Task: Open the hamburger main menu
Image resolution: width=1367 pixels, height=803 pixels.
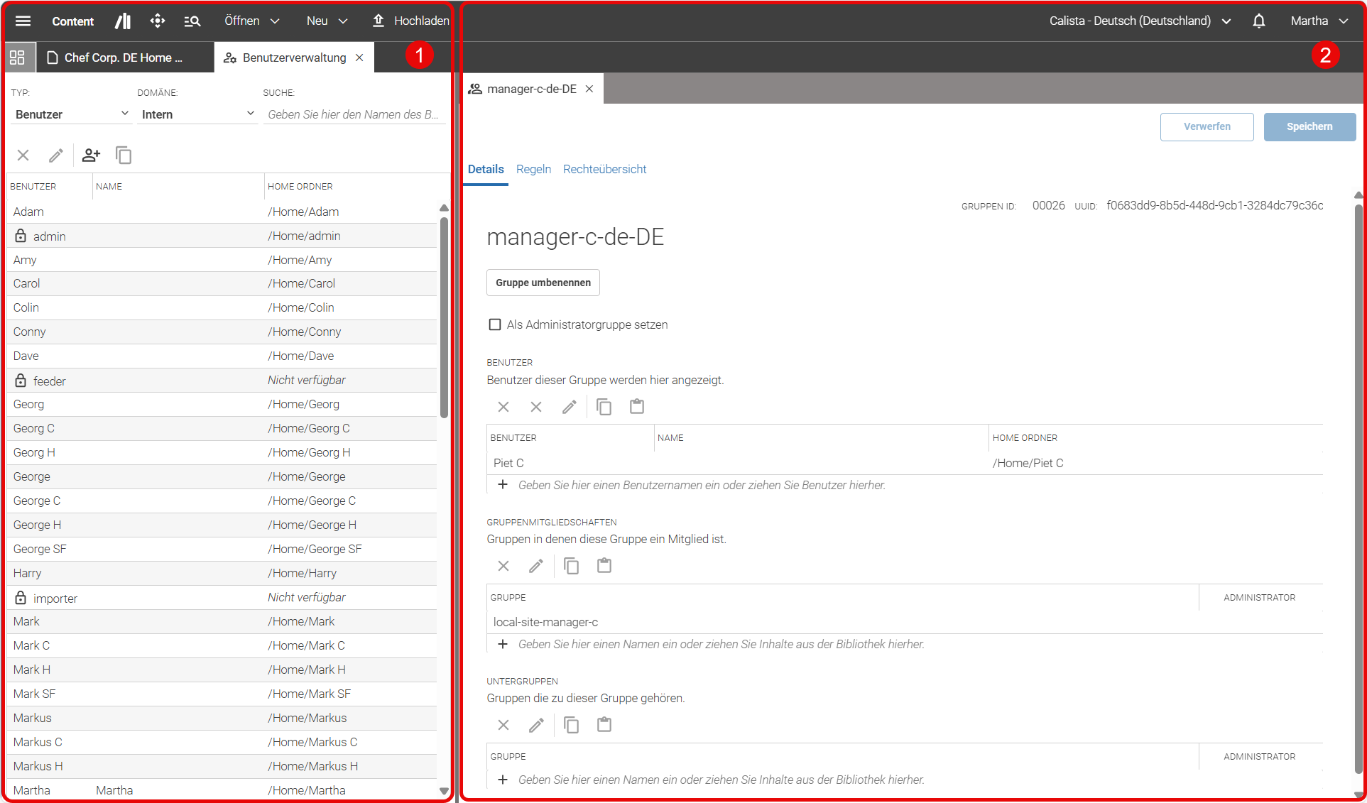Action: (x=23, y=21)
